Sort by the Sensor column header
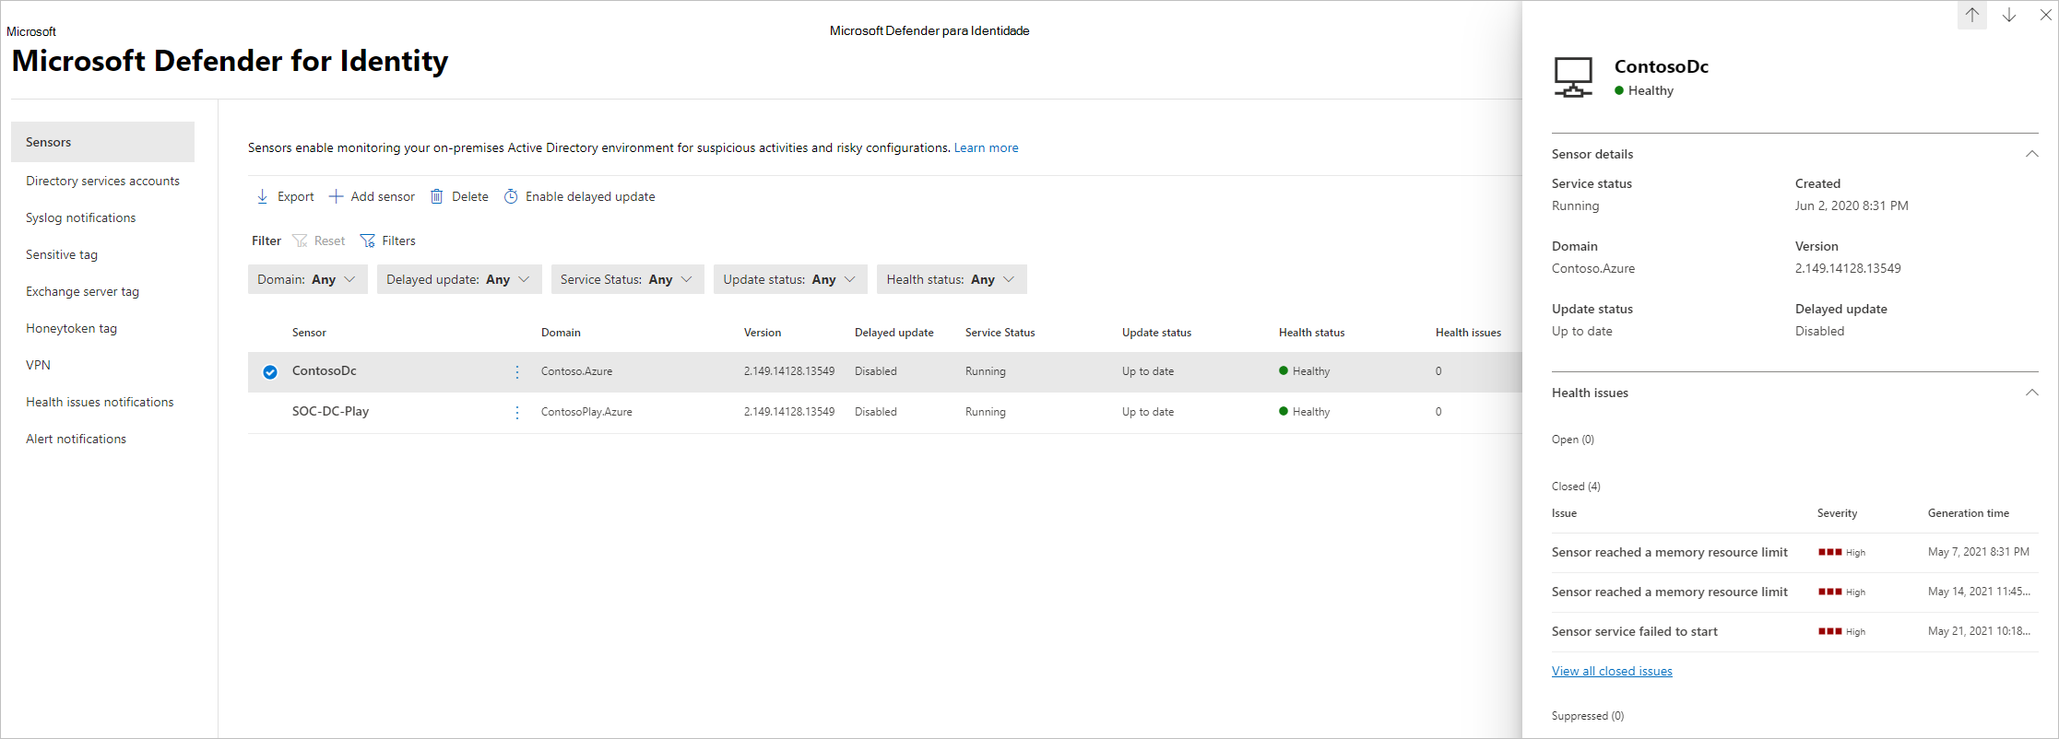2059x739 pixels. [x=309, y=333]
